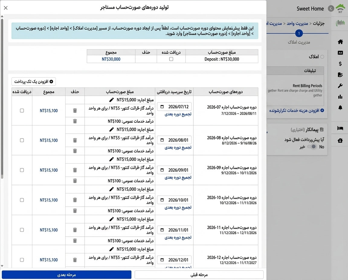Edit rent amount for 2026-10 billing period
Viewport: 348px width, 280px height.
112,189
